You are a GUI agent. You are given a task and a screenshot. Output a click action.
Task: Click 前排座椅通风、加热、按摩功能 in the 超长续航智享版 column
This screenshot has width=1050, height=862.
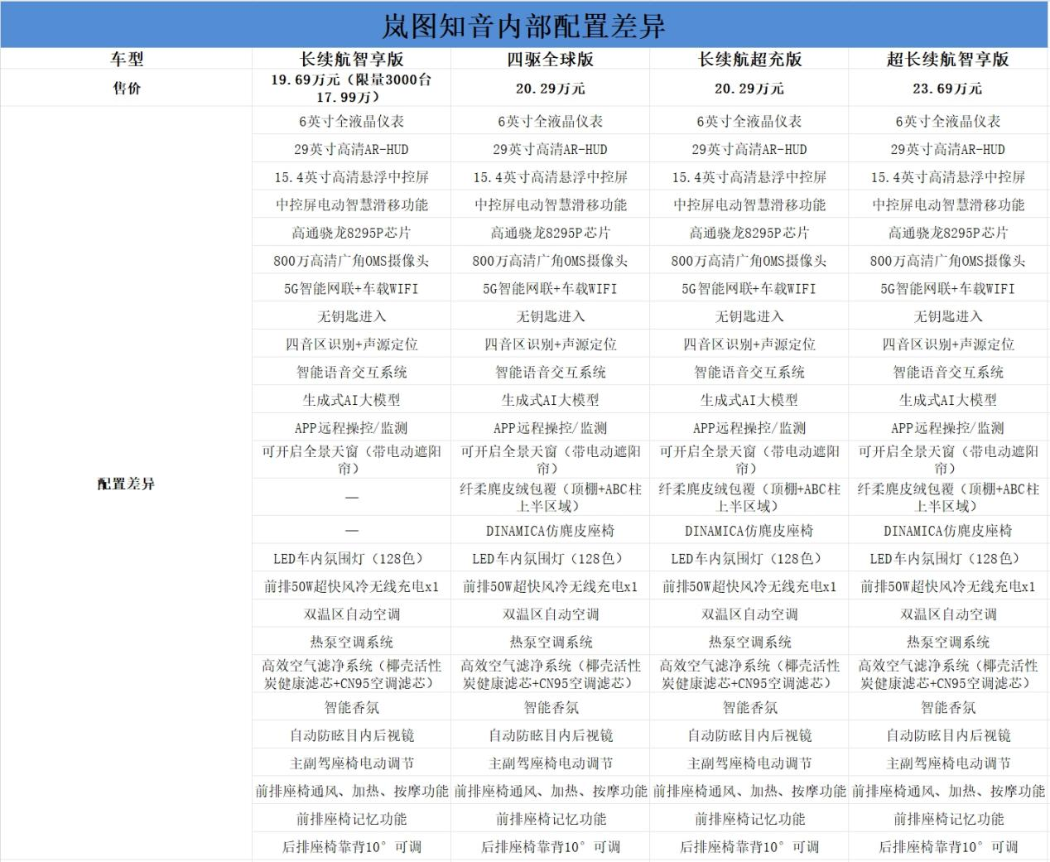pyautogui.click(x=948, y=792)
